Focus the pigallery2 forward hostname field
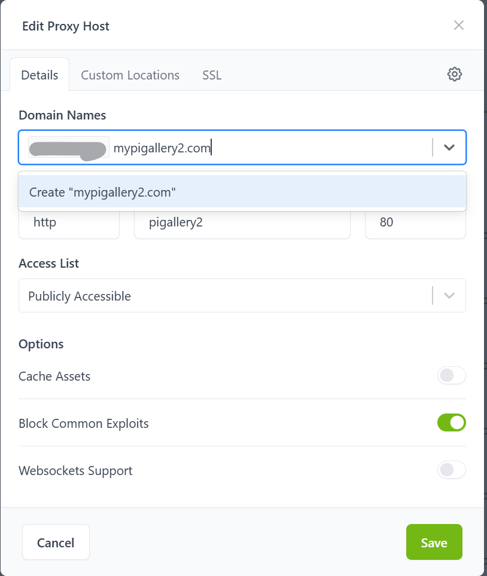487x576 pixels. coord(242,223)
